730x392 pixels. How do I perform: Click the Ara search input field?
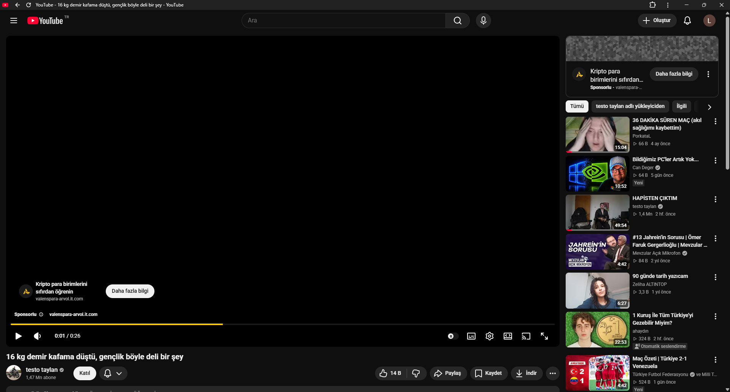pyautogui.click(x=344, y=21)
